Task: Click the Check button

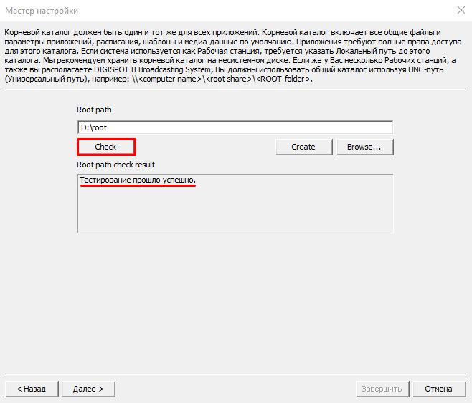Action: tap(106, 147)
